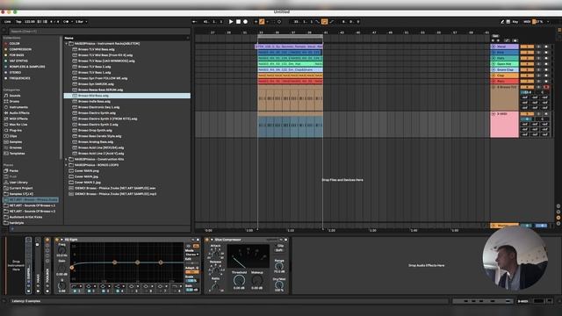Enable Draw Mode pencil icon
562x316 pixels.
click(502, 21)
